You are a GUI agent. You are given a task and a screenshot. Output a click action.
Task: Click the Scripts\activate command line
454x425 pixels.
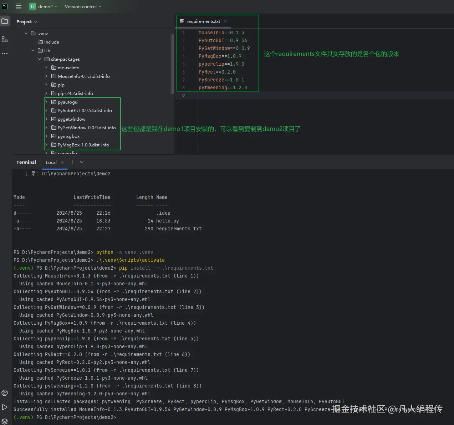[131, 260]
